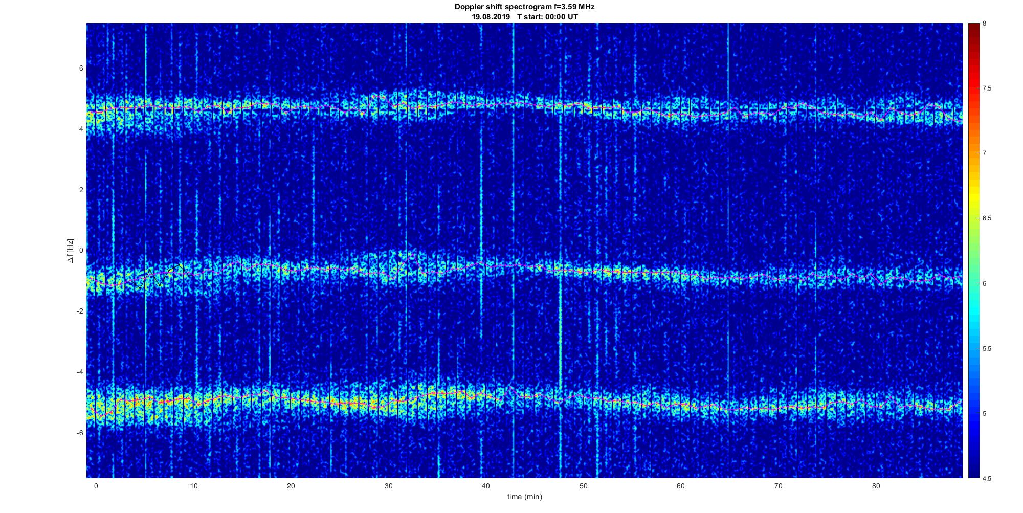Click the colorbar tick label "8"

[x=984, y=24]
